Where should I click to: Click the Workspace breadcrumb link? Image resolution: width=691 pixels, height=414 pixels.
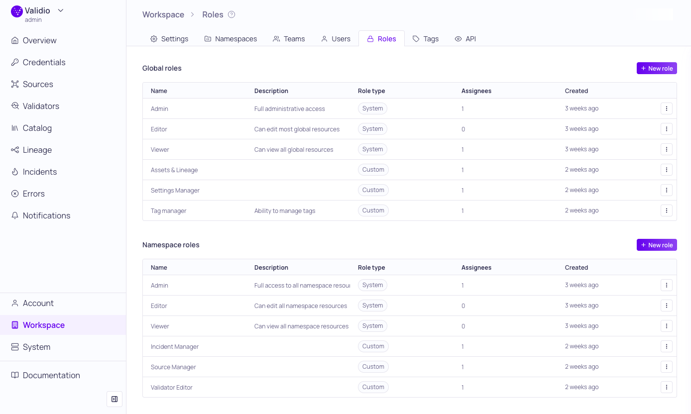[163, 14]
